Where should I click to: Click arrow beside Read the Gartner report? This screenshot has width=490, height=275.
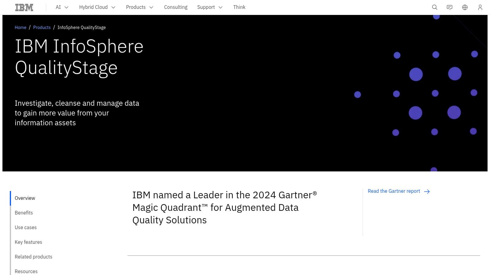click(x=427, y=192)
